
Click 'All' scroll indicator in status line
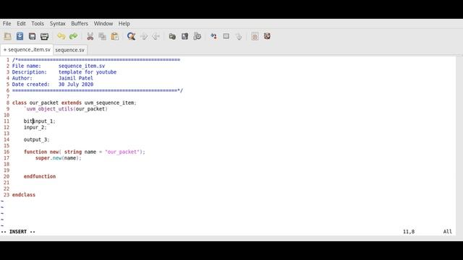[447, 232]
